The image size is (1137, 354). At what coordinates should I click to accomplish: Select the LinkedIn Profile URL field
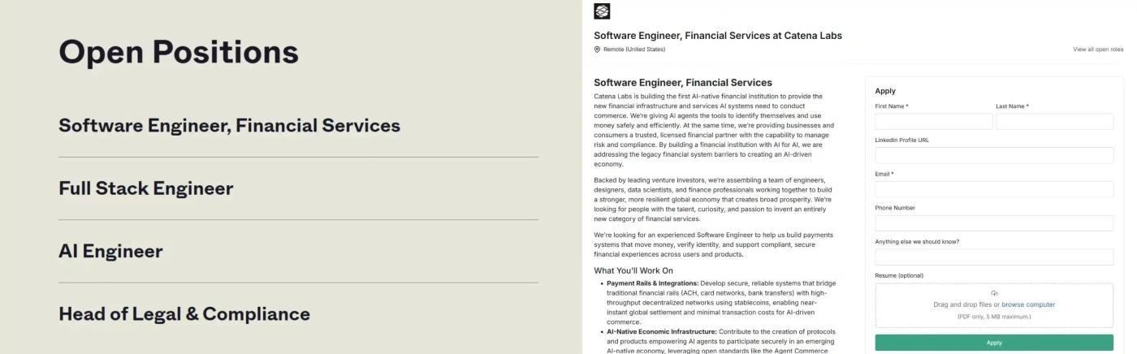pos(994,155)
